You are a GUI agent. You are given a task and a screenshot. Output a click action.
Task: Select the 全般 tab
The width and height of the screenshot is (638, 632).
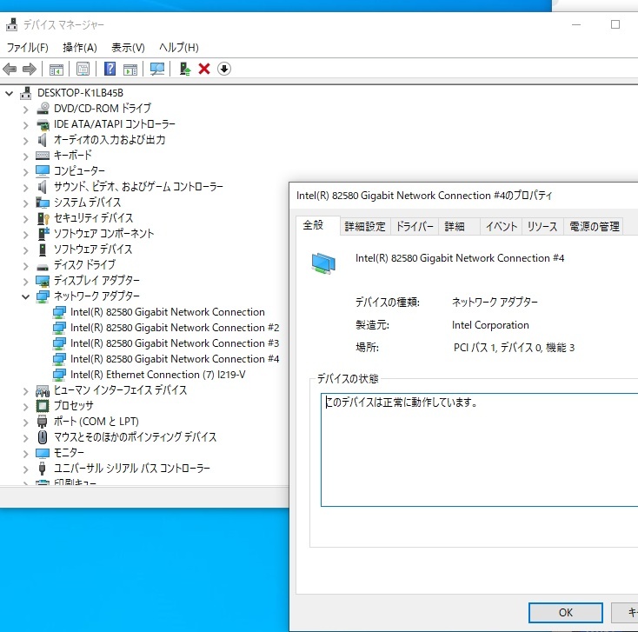[318, 225]
